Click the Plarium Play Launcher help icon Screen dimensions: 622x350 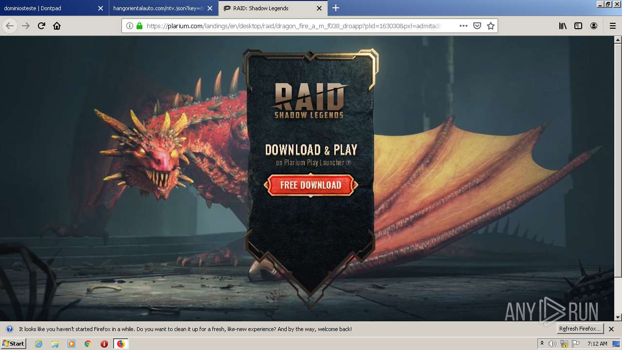348,163
